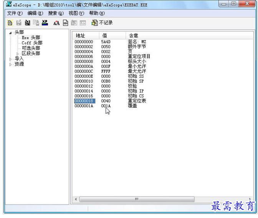The image size is (258, 218).
Task: Expand the 区段头部 tree node
Action: 18,54
